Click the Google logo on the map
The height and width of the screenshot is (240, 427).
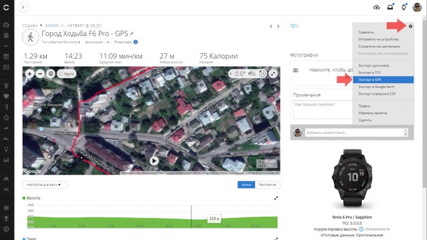tap(32, 171)
